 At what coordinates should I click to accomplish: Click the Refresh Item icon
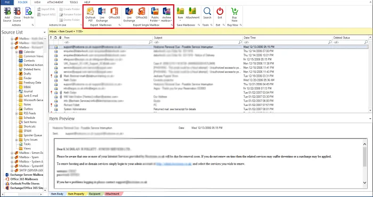29,11
